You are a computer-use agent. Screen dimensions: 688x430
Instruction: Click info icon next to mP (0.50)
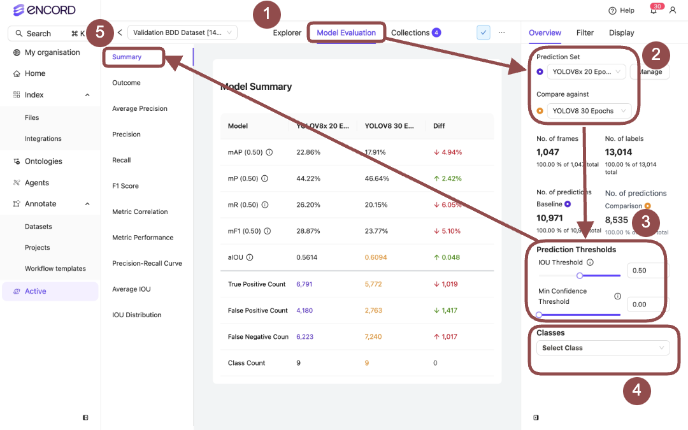point(264,178)
